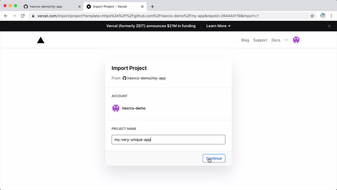Open the Blog page

(x=245, y=40)
